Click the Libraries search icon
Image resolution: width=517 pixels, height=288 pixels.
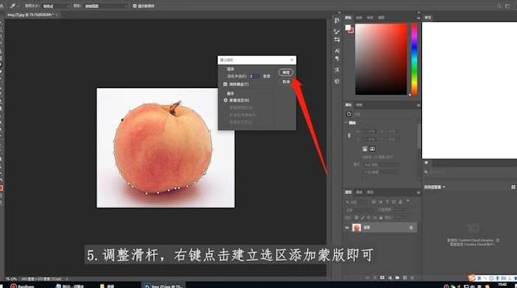(426, 172)
